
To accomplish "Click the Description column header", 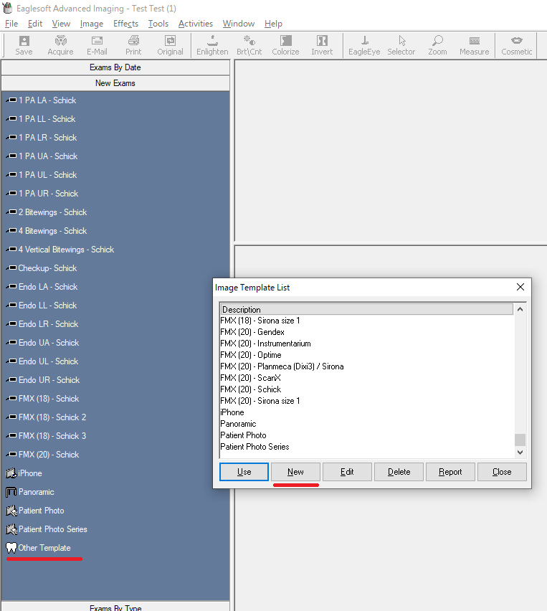I will pos(366,309).
